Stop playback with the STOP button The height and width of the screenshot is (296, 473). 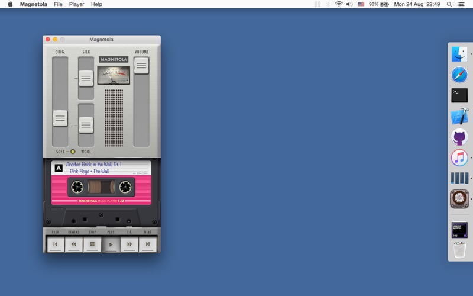tap(92, 244)
